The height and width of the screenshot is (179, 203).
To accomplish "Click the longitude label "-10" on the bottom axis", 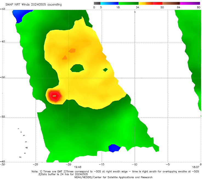I will 135,164.
